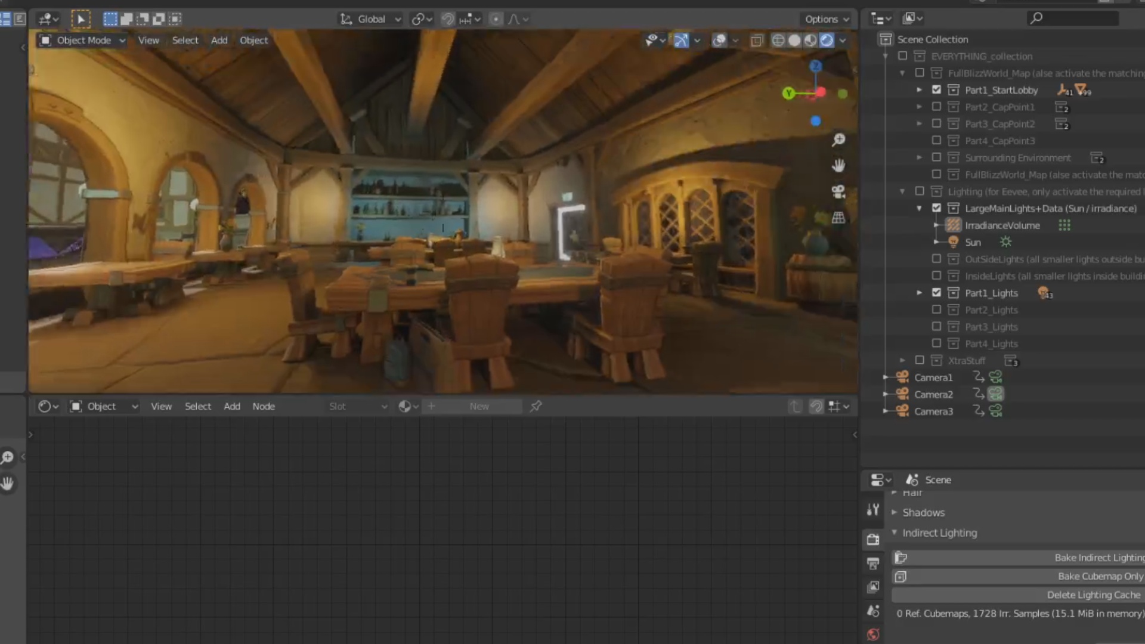Switch to wireframe shading
This screenshot has height=644, width=1145.
point(778,40)
